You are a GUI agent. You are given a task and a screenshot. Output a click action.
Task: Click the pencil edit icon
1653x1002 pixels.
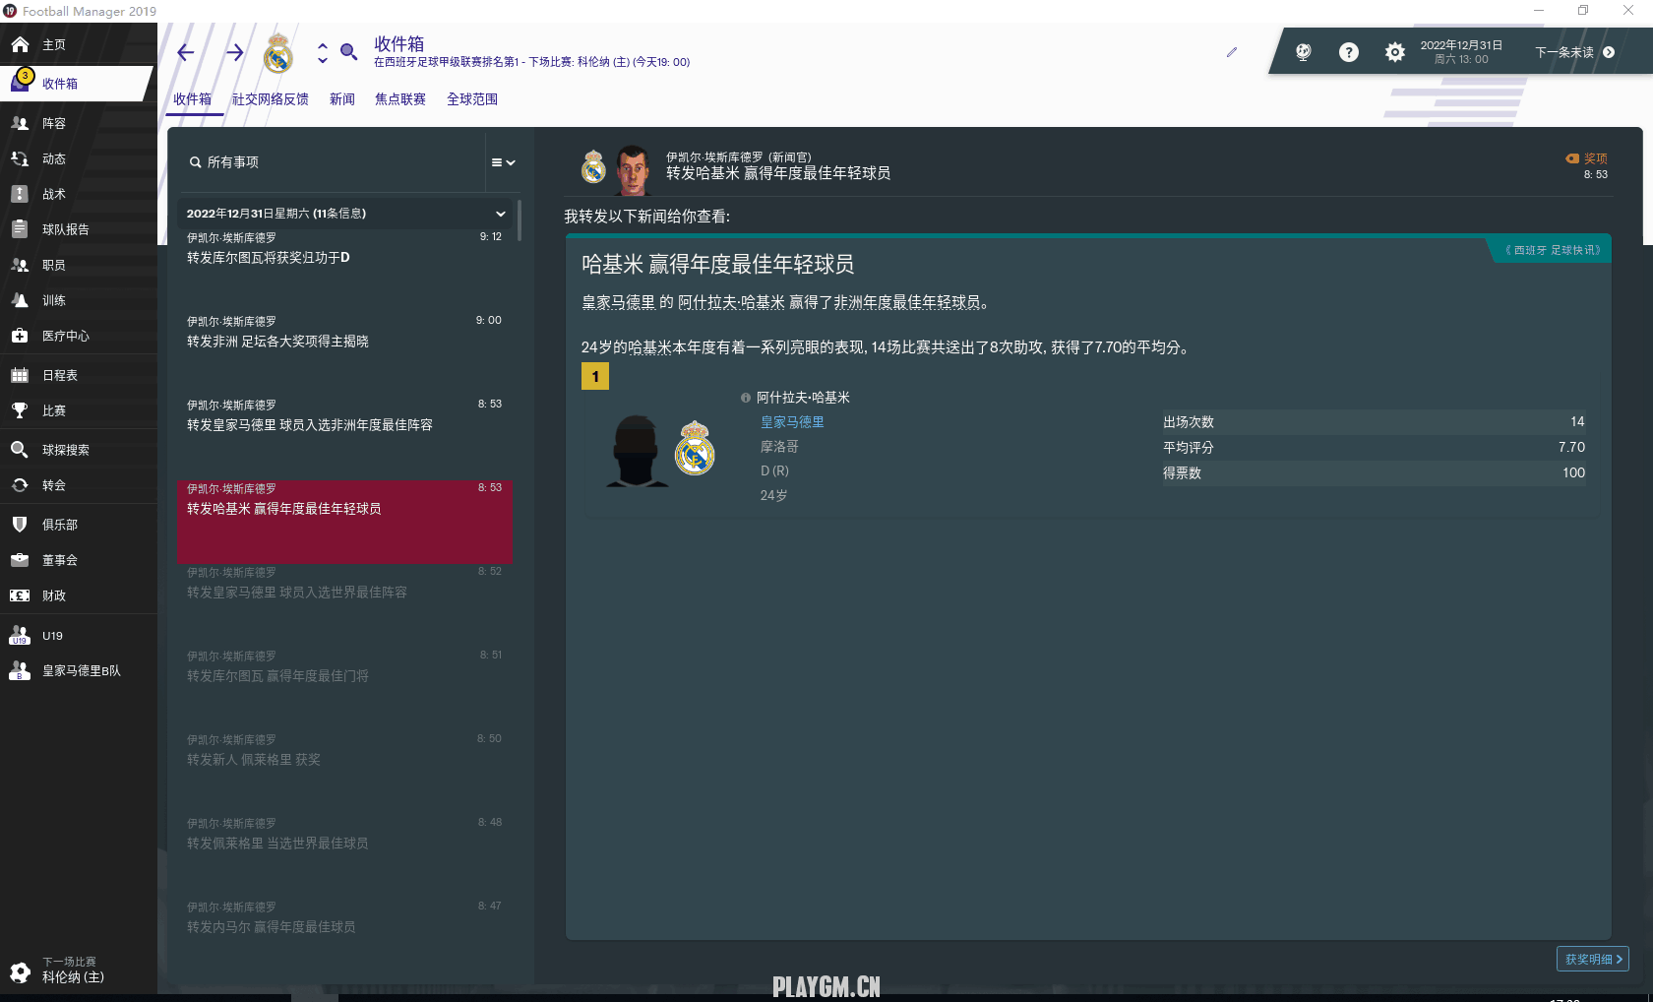click(x=1231, y=52)
